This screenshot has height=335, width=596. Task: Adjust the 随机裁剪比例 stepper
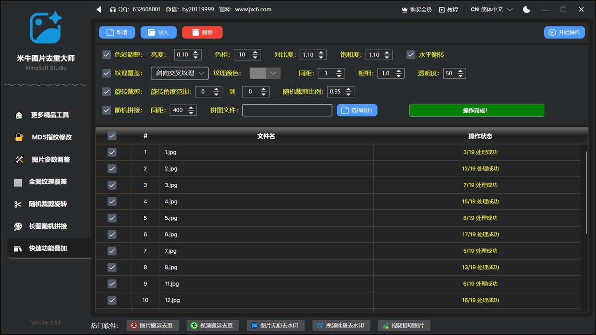(349, 92)
